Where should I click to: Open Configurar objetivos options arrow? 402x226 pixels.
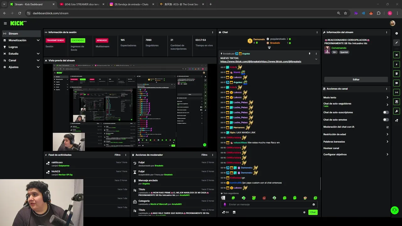[x=387, y=154]
